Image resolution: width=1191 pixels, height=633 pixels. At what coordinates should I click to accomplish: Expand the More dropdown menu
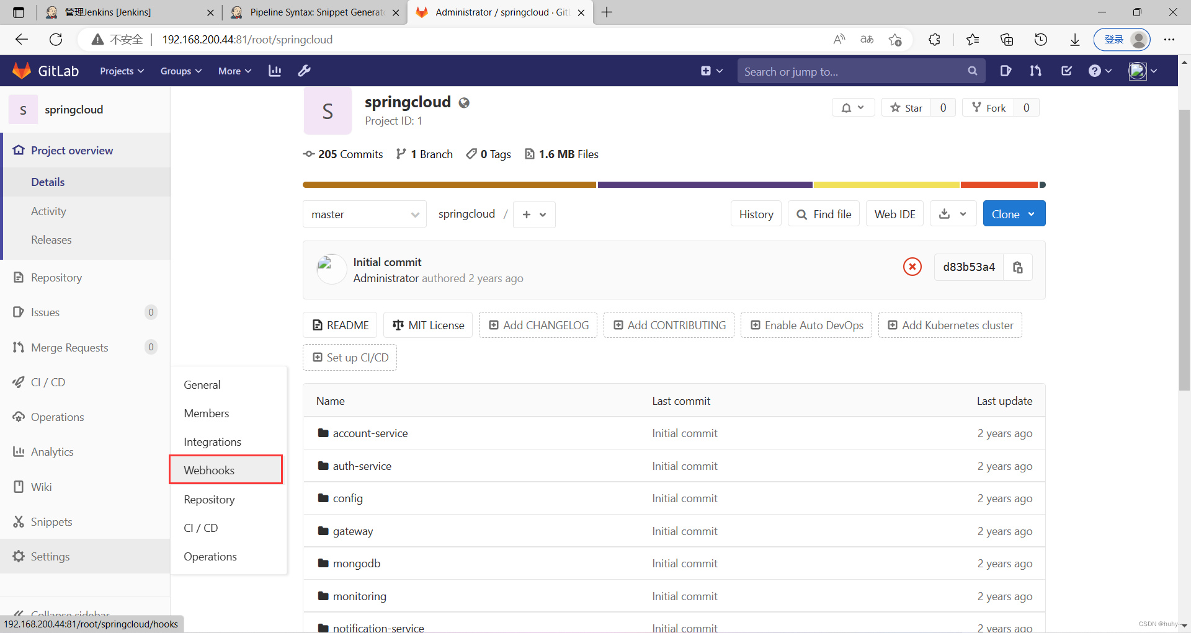(x=234, y=71)
